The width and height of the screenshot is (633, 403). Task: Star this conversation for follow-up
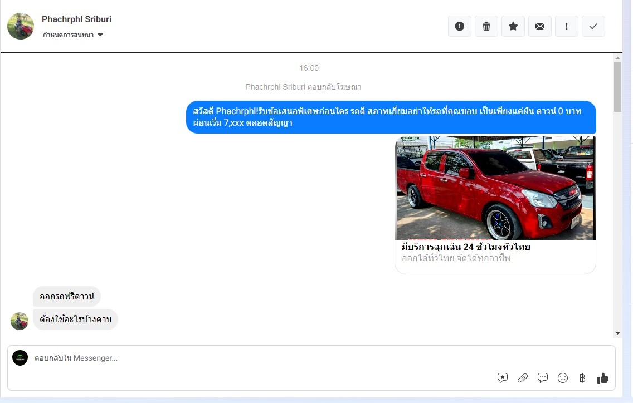click(513, 26)
